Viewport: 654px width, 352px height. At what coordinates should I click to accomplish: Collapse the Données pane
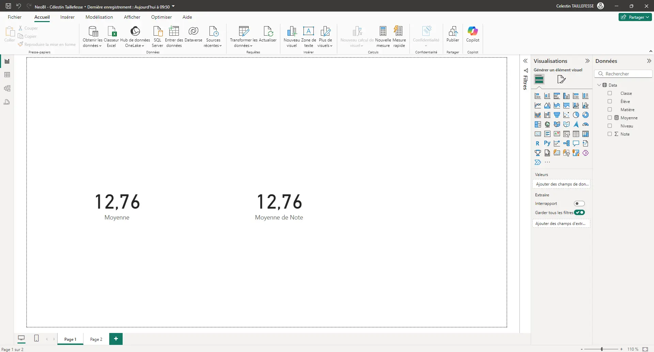(x=649, y=61)
